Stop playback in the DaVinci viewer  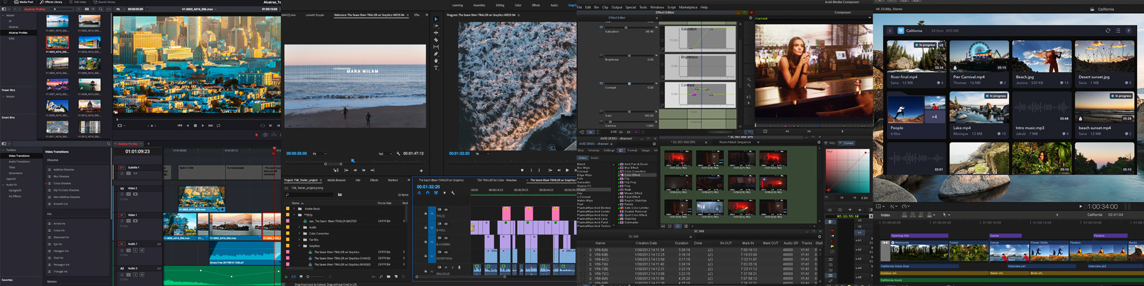tap(195, 125)
